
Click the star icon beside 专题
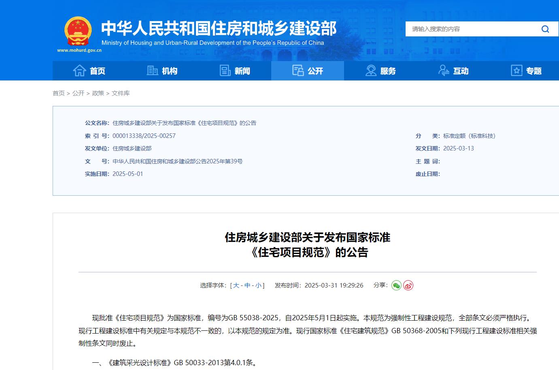[x=516, y=70]
